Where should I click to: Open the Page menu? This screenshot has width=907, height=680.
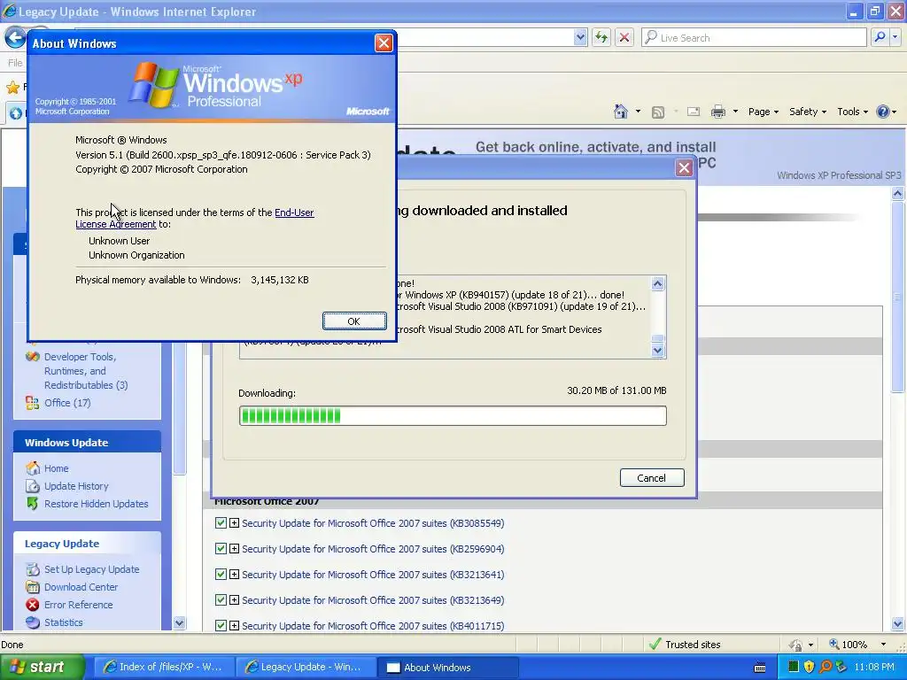pos(763,112)
